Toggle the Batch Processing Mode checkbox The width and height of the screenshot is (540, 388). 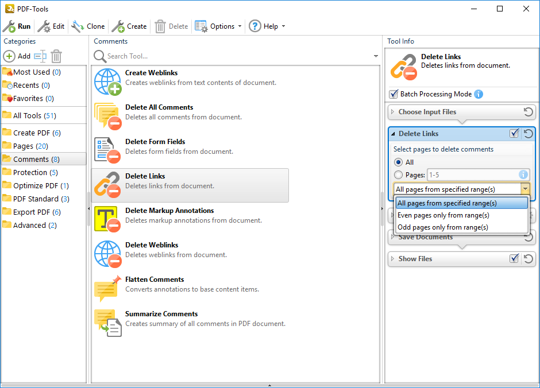point(394,94)
